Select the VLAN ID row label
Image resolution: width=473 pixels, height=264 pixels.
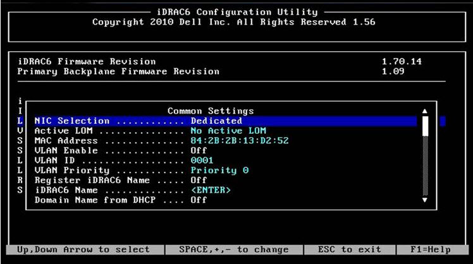(x=54, y=160)
